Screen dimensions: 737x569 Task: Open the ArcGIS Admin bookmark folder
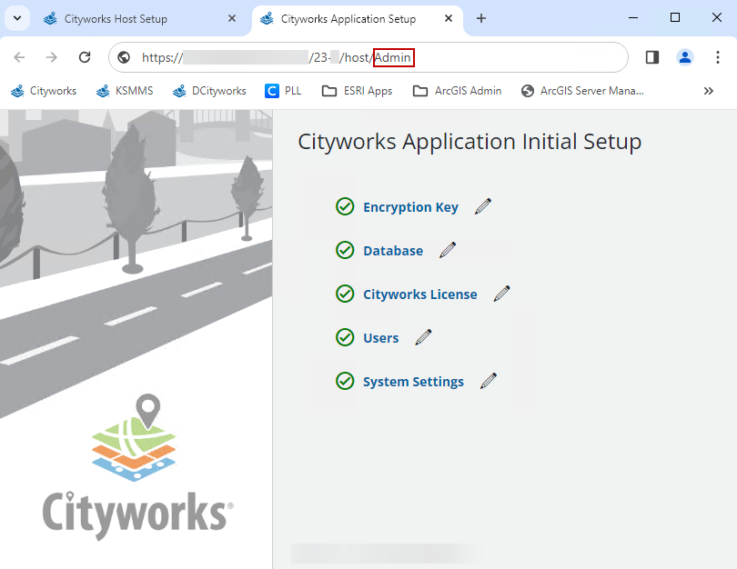[x=458, y=91]
